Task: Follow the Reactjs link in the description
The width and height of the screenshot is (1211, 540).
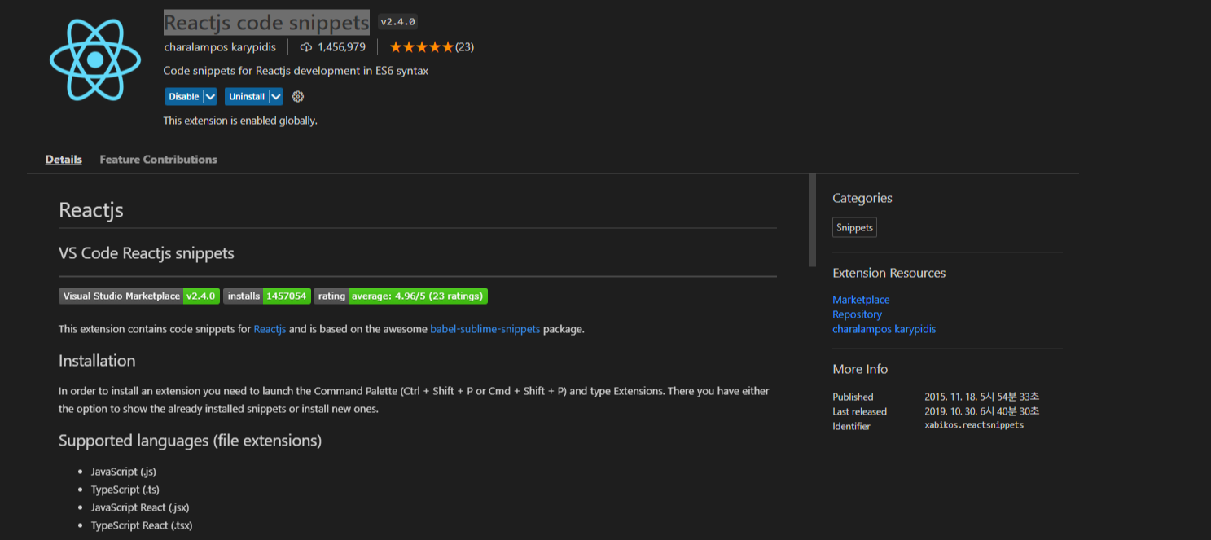Action: (270, 329)
